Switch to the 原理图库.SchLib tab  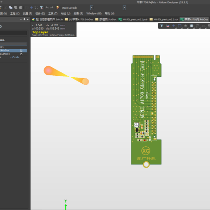pyautogui.click(x=47, y=19)
